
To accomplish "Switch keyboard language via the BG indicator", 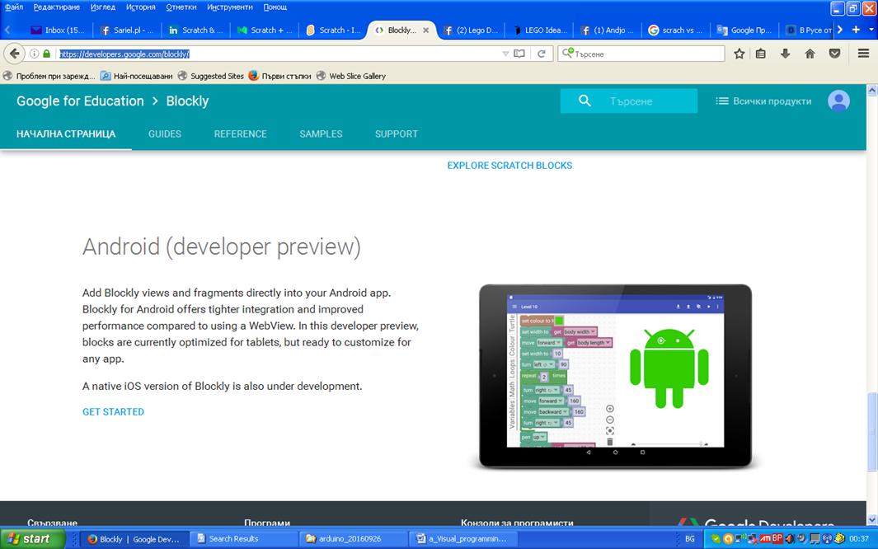I will point(692,537).
